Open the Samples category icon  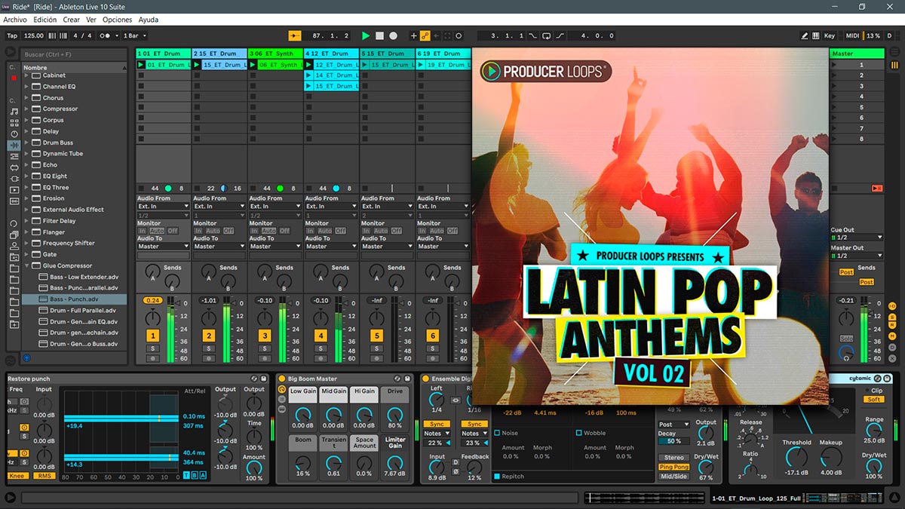tap(14, 201)
